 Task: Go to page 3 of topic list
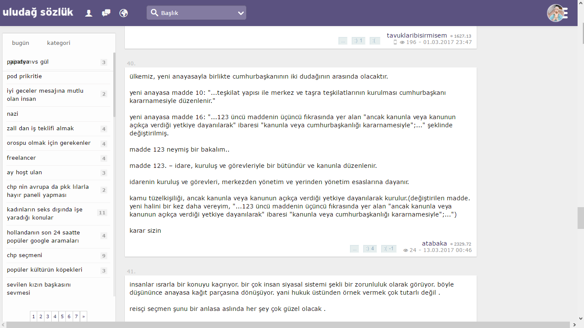[48, 316]
